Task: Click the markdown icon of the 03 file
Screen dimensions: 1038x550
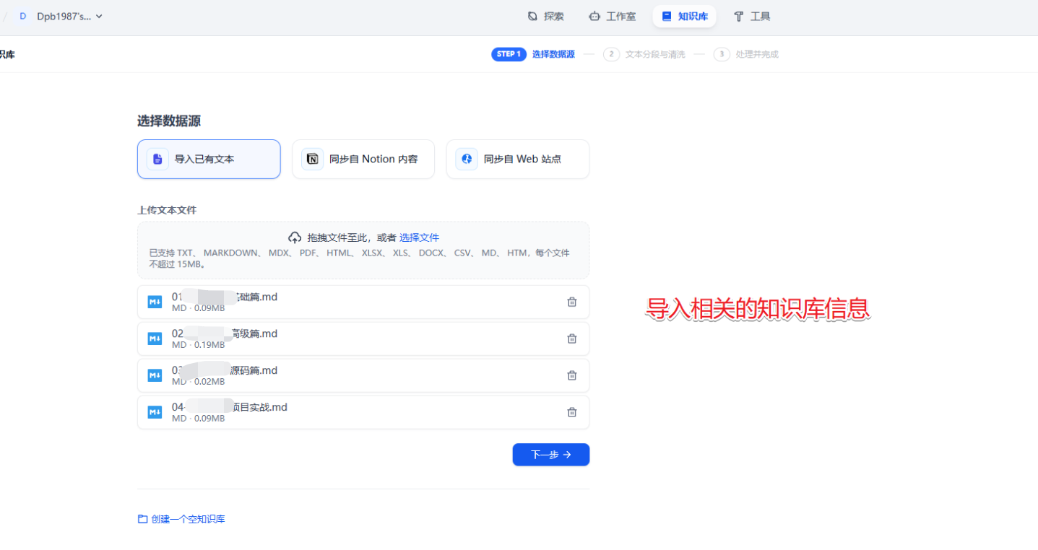Action: coord(155,375)
